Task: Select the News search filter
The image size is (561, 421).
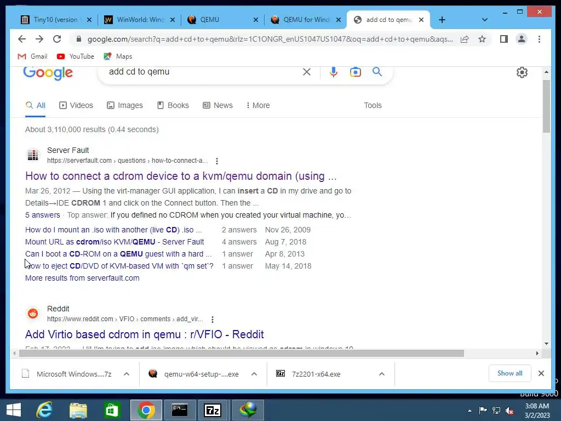Action: [x=217, y=105]
